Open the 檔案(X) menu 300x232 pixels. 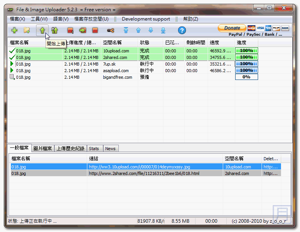point(17,19)
